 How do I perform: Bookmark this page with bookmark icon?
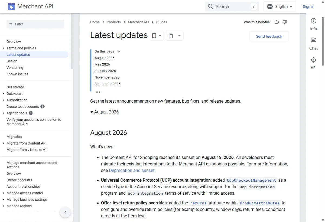pos(154,36)
